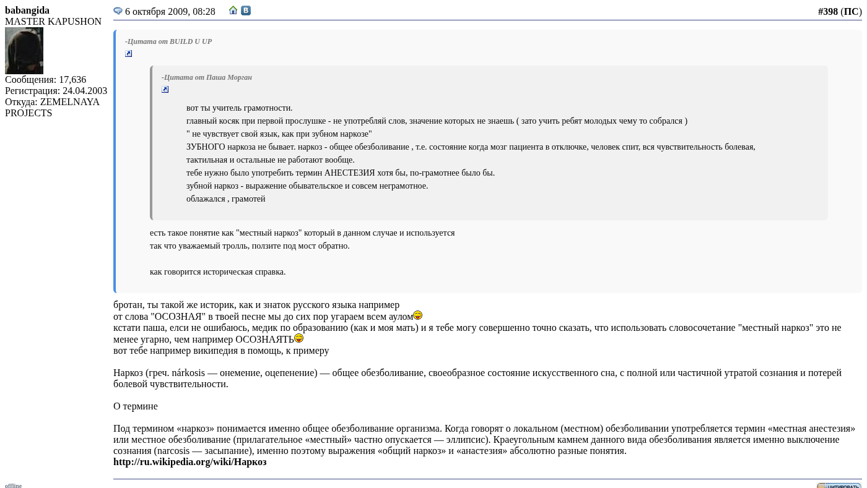The image size is (867, 488).
Task: Open babangida's avatar image
Action: [x=24, y=51]
